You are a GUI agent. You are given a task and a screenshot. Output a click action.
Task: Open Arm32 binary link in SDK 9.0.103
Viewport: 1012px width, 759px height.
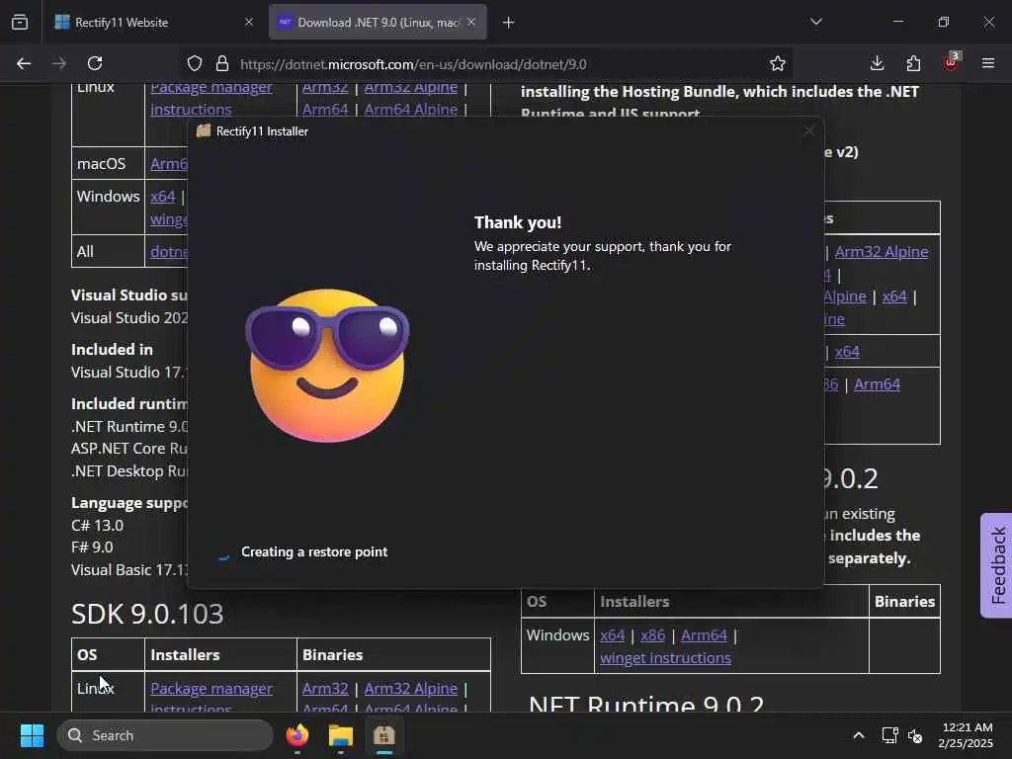point(325,689)
